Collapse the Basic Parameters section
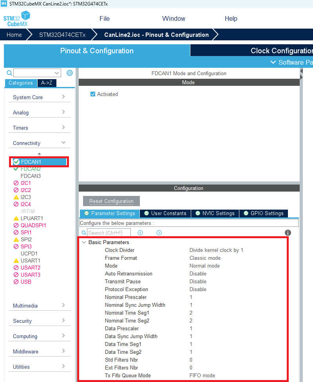313x382 pixels. pyautogui.click(x=84, y=243)
